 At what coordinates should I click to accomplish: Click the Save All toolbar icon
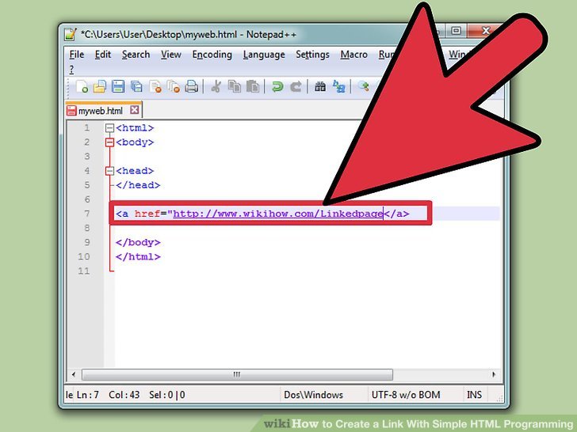[x=136, y=87]
